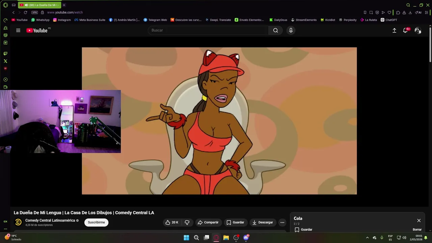The image size is (432, 243).
Task: Select the youtube.com address bar
Action: (65, 12)
